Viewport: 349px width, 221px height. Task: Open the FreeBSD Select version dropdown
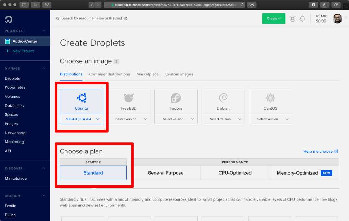tap(128, 119)
